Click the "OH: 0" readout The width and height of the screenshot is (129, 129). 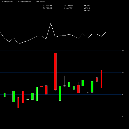[x=87, y=8]
